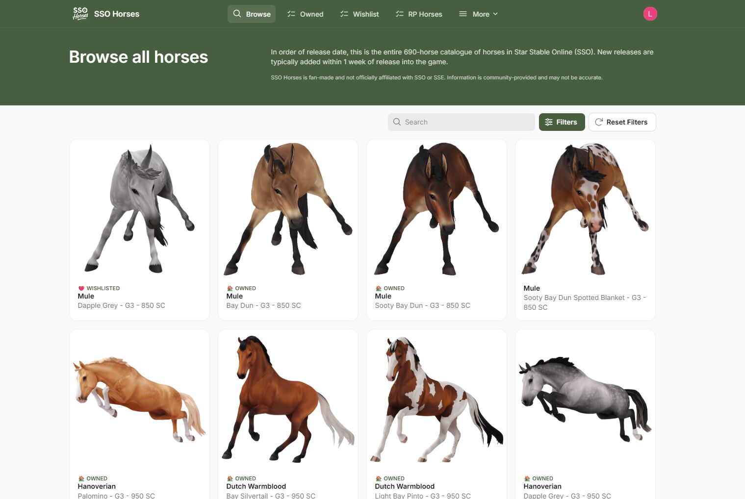Open the Dapple Grey Hanoverian image
Screen dimensions: 745x499
click(586, 399)
